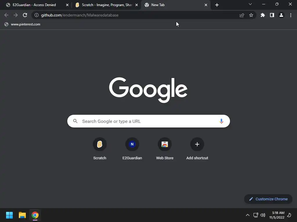The width and height of the screenshot is (297, 222).
Task: Minimize the Chrome window
Action: 263,4
